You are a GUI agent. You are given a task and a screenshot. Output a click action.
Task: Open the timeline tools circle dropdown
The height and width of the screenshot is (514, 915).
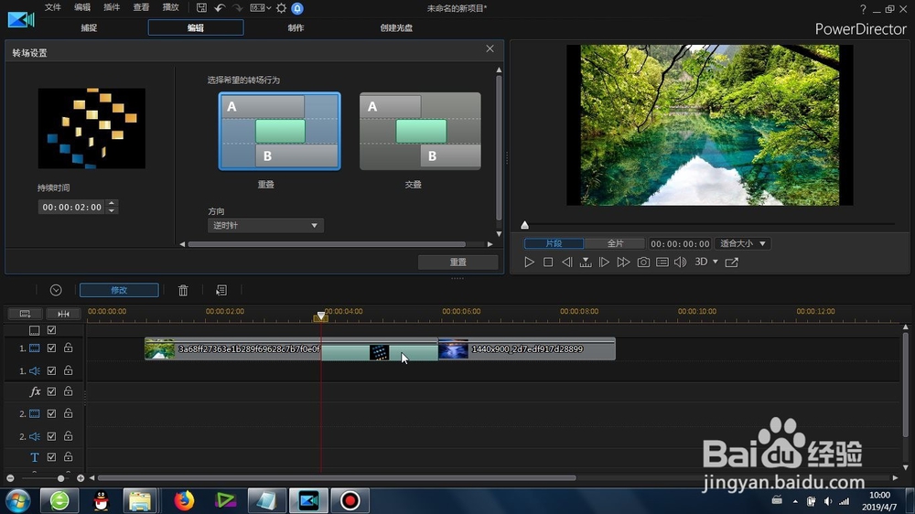(56, 290)
